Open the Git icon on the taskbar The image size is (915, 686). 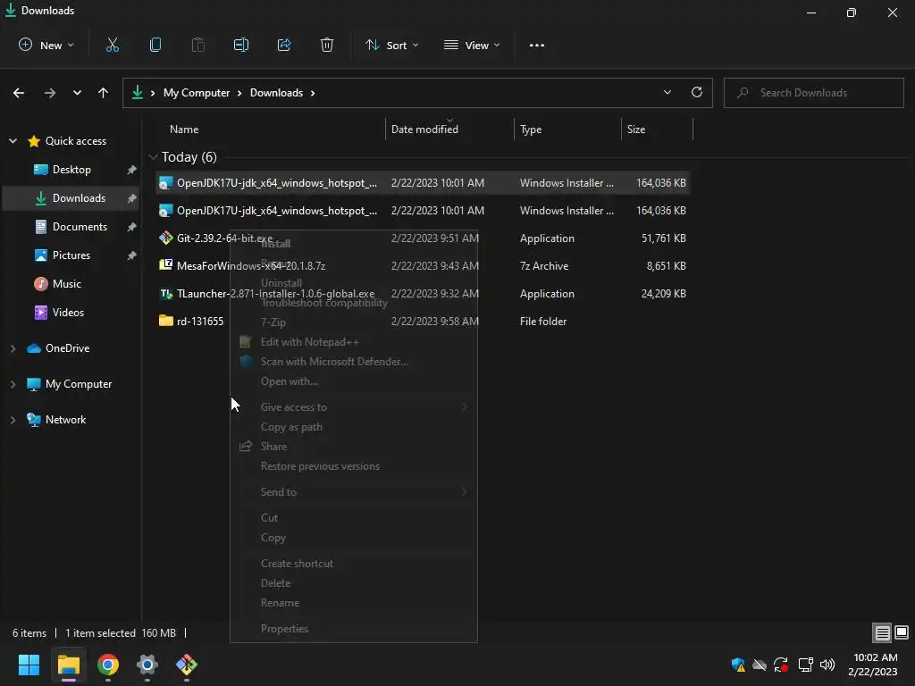point(187,665)
